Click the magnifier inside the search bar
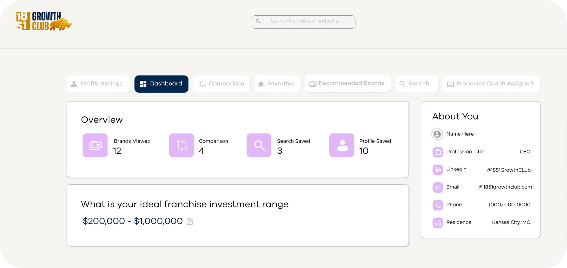The image size is (567, 268). tap(259, 21)
